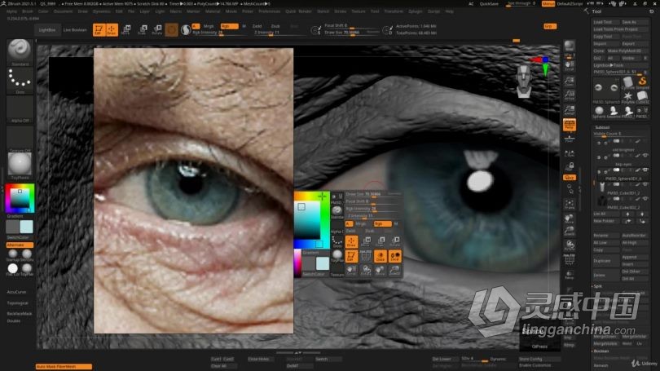Click the right shelf Rotate view icon
Image resolution: width=660 pixels, height=371 pixels.
pos(569,245)
